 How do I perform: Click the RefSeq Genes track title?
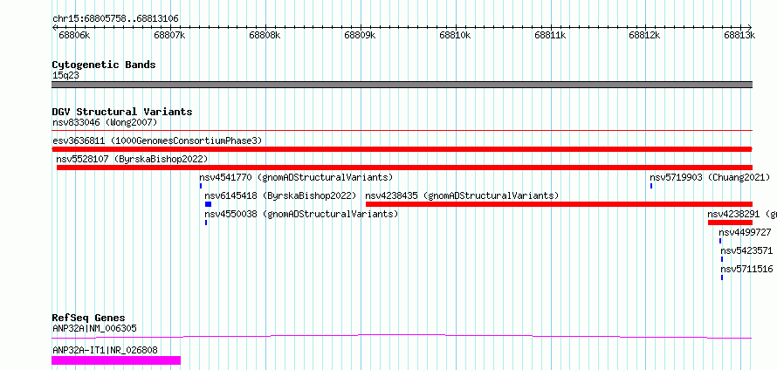[89, 318]
